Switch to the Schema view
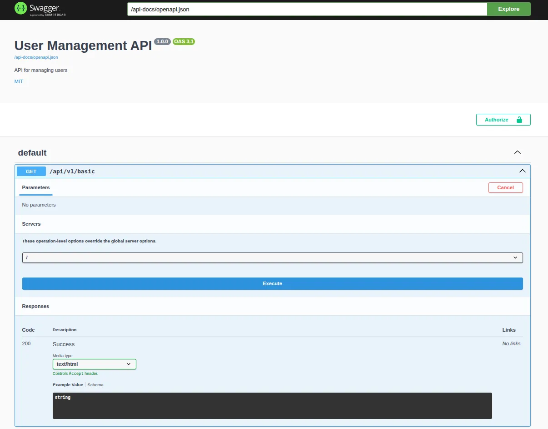 [x=95, y=384]
